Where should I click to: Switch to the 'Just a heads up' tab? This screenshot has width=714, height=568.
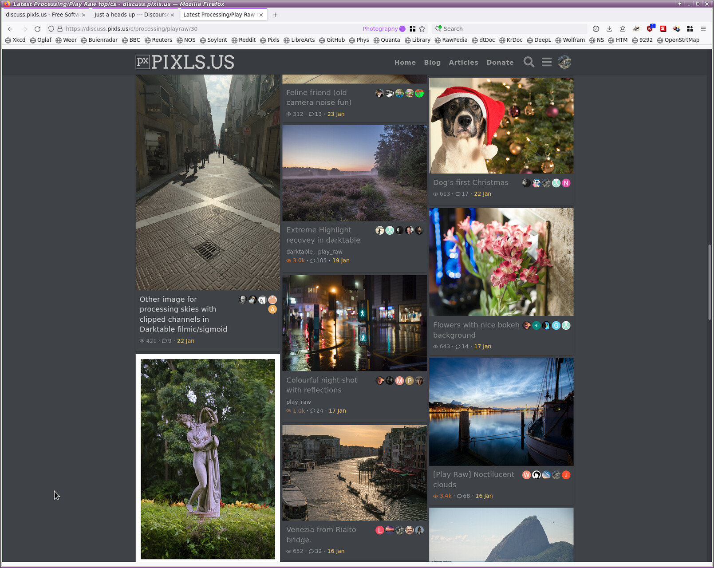click(x=131, y=15)
